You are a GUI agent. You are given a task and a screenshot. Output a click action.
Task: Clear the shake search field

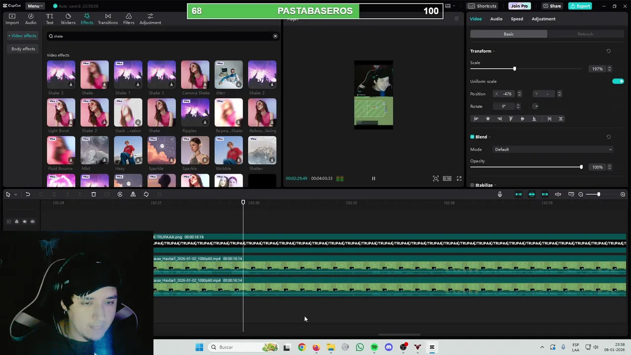tap(275, 36)
